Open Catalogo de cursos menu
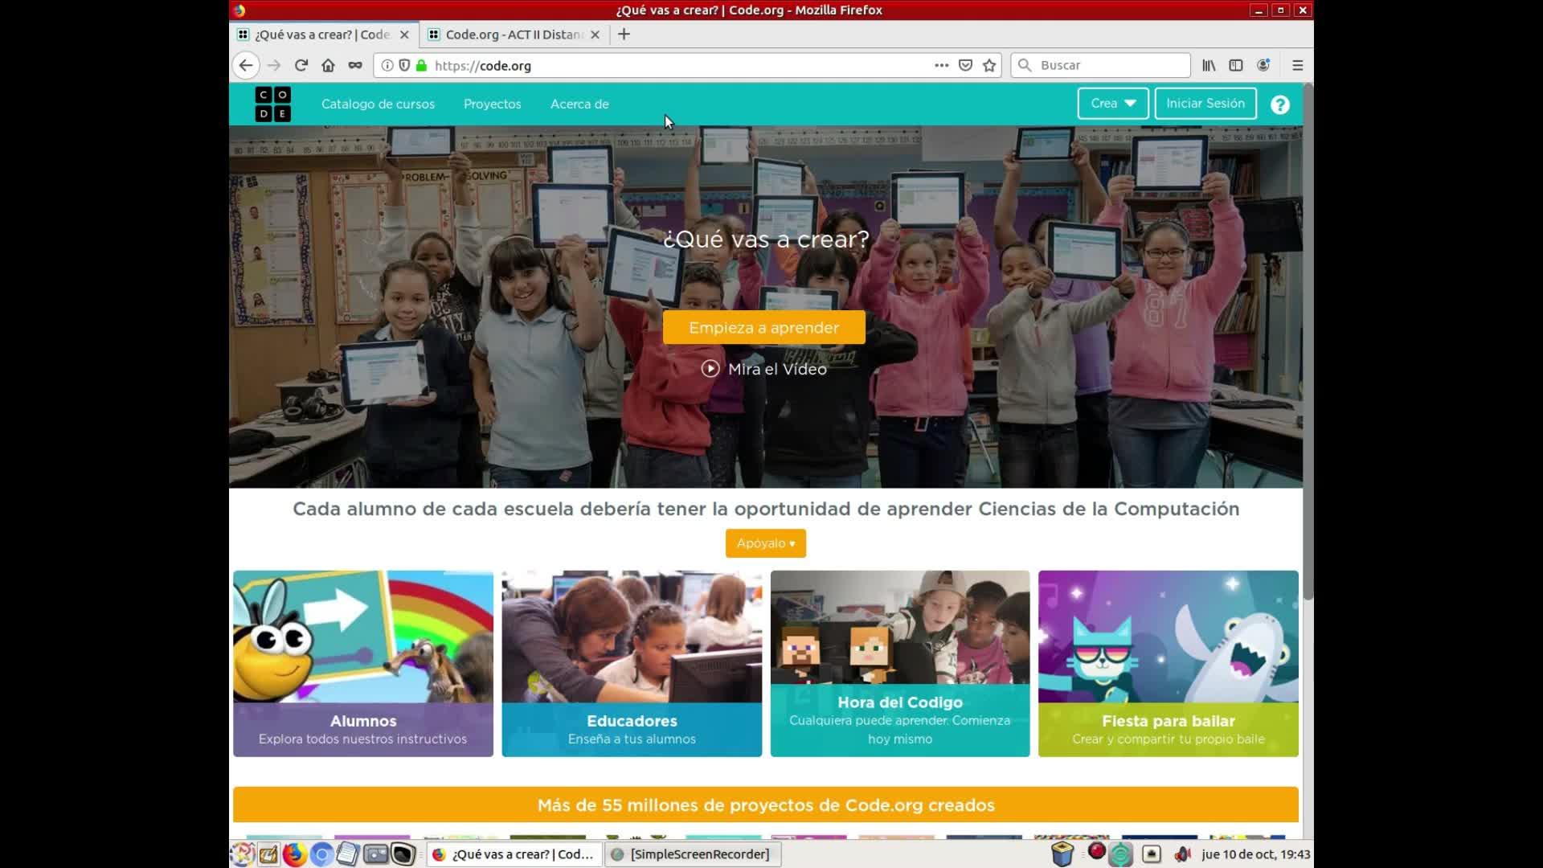 point(378,104)
